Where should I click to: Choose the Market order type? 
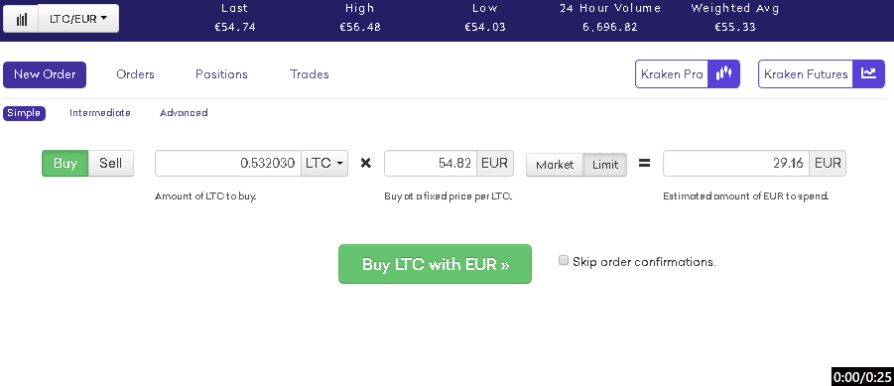click(x=555, y=165)
